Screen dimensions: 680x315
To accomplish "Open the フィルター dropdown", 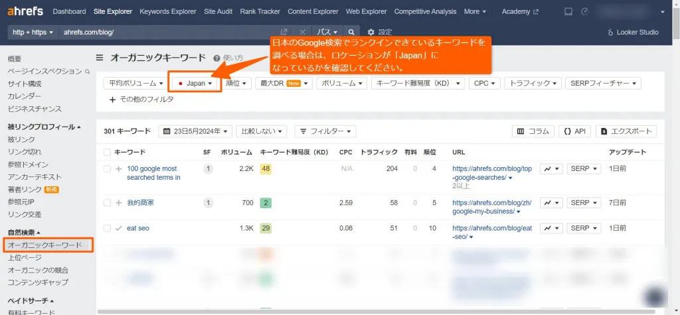I will (325, 131).
